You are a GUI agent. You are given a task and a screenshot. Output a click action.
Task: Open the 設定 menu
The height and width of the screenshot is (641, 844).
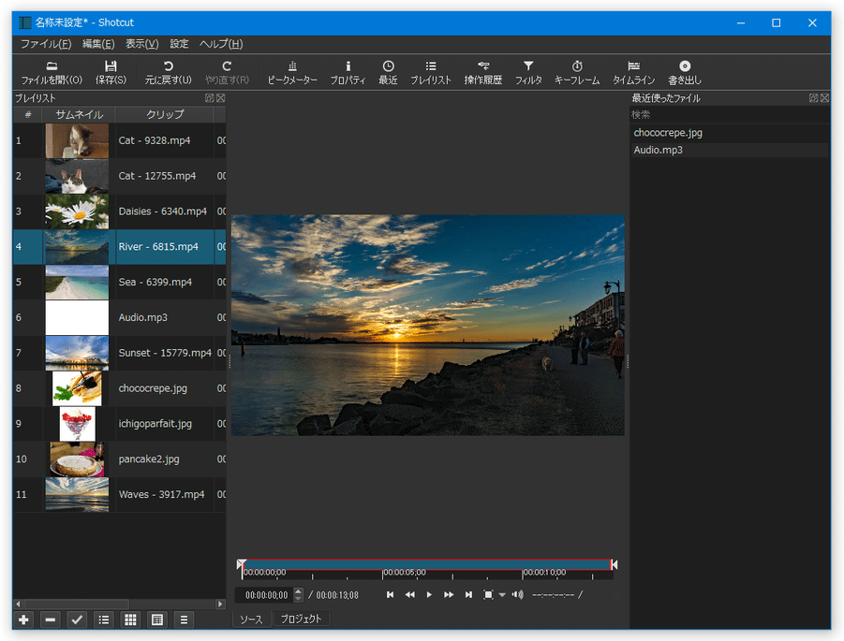point(179,44)
